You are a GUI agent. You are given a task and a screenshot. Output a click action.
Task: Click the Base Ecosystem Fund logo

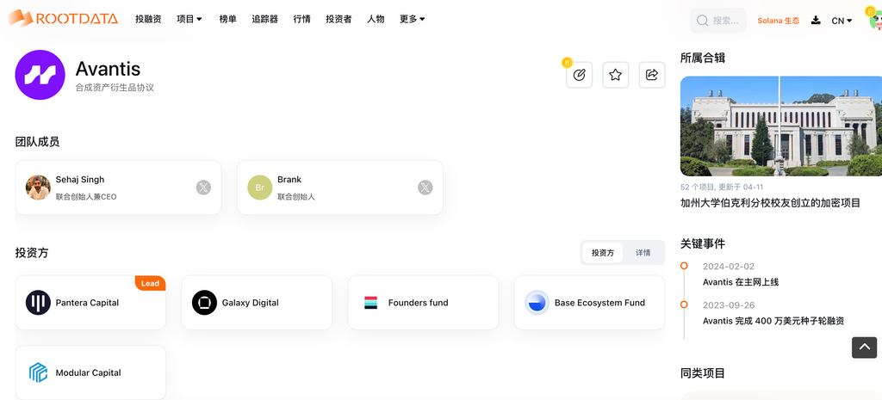(x=537, y=303)
